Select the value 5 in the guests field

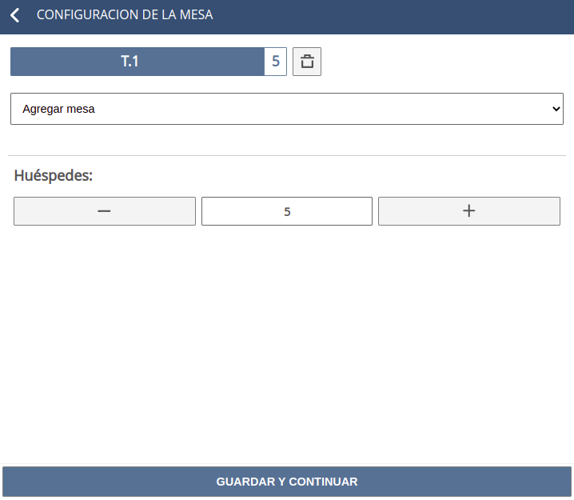(287, 212)
